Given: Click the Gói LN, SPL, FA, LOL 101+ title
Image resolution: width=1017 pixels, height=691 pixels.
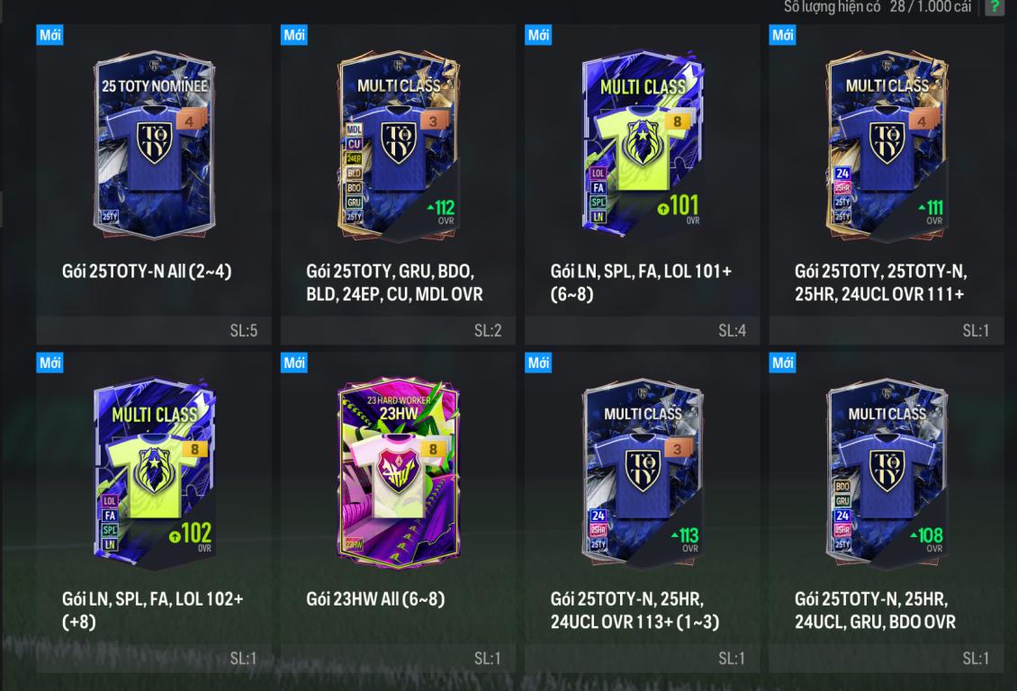Looking at the screenshot, I should pos(641,282).
